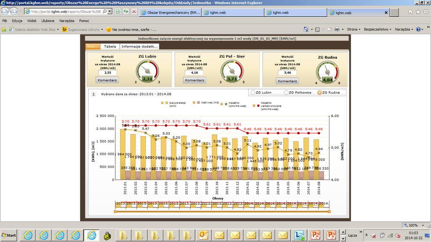Go forward with the browser Forward arrow
This screenshot has height=242, width=431.
(13, 11)
